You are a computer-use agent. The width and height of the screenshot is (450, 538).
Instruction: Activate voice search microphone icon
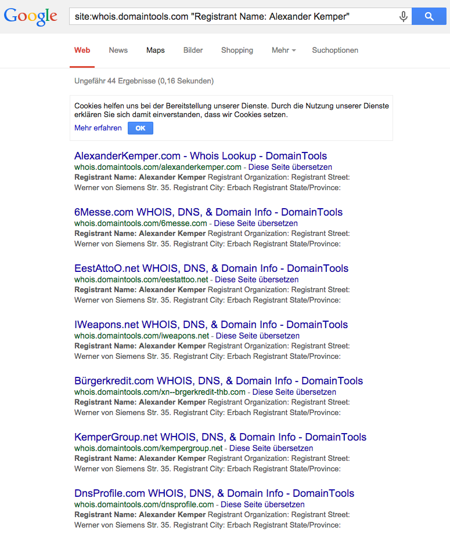pos(403,17)
